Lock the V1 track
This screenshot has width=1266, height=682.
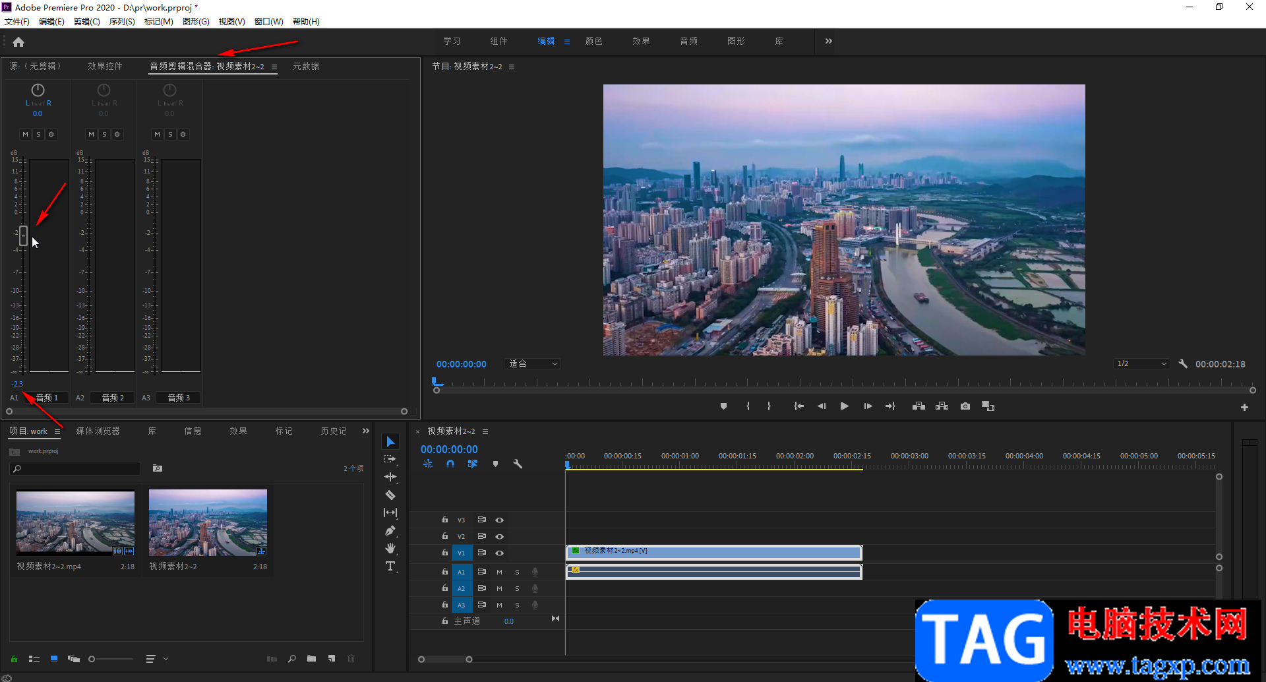(x=445, y=553)
